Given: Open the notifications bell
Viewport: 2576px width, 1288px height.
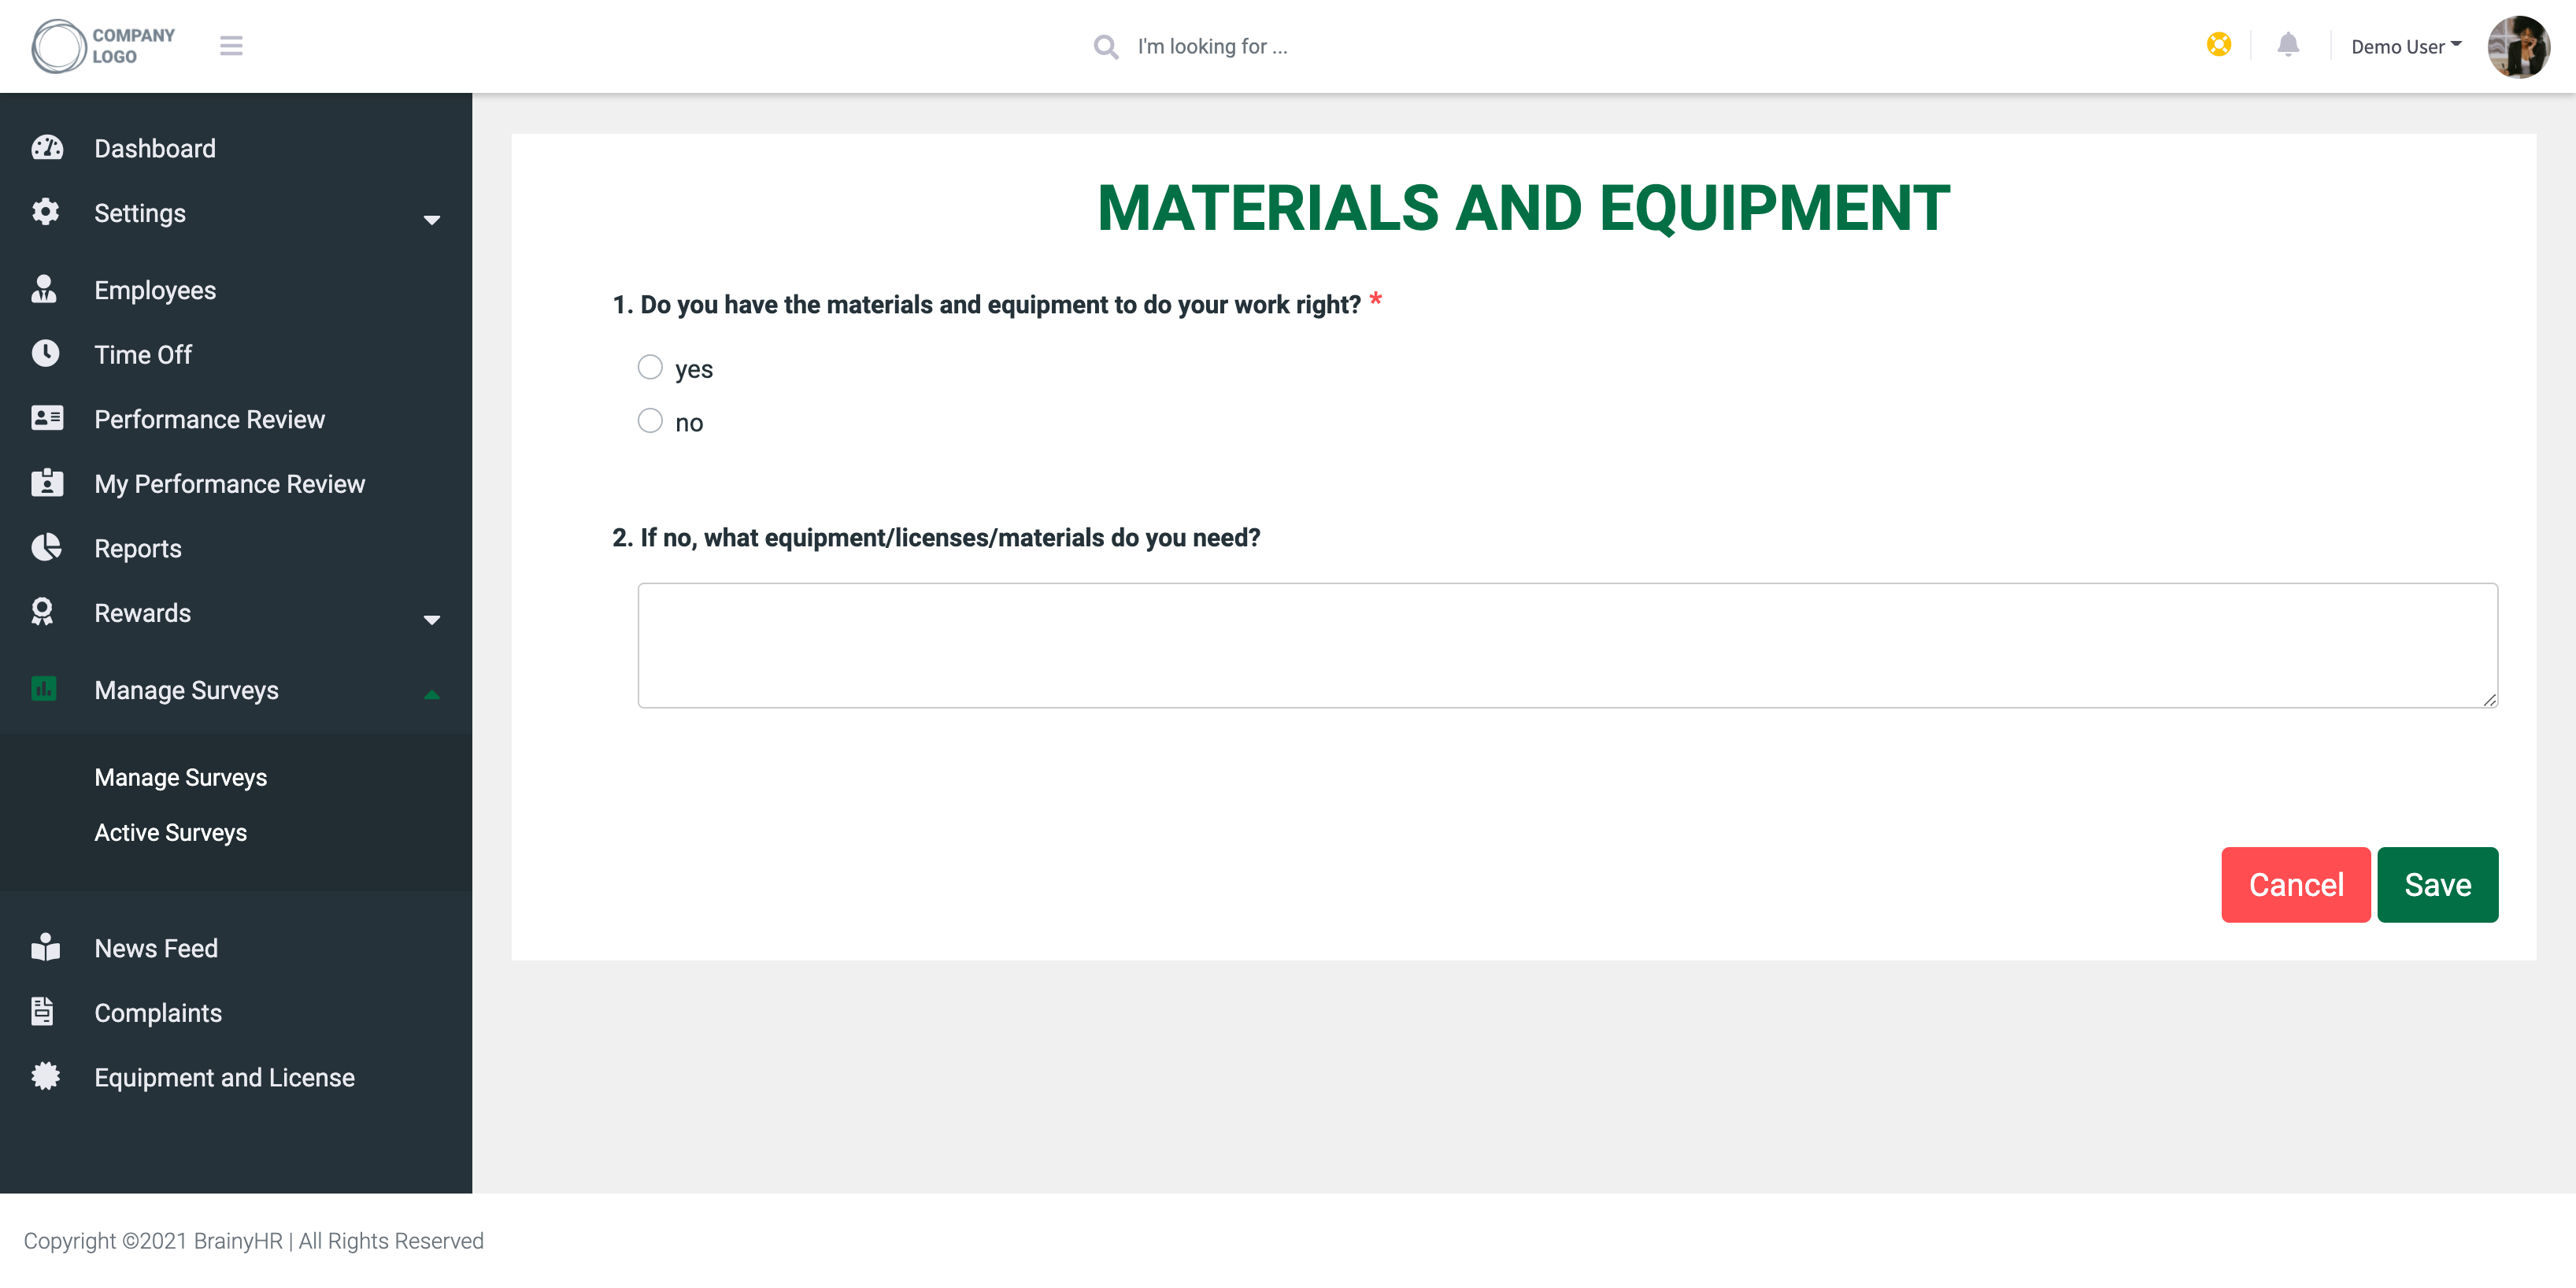Looking at the screenshot, I should coord(2288,45).
